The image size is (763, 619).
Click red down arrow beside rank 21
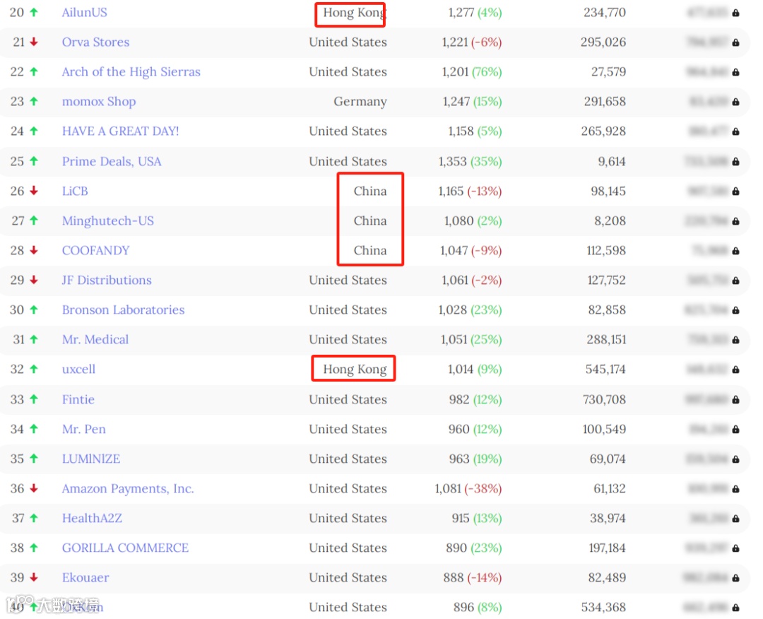[34, 42]
